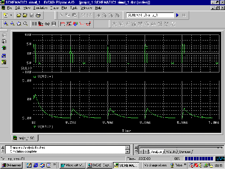Switch to the Watch tab

tap(171, 152)
